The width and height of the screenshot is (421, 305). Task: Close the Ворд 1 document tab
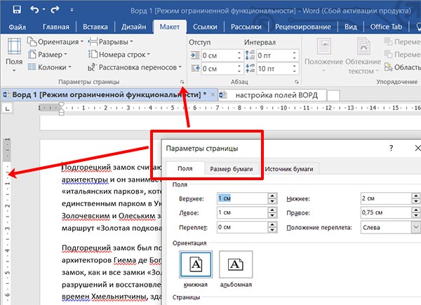click(x=213, y=95)
